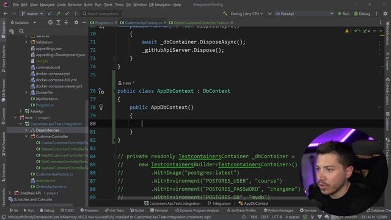Click the update project arrow icon
Viewport: 391px width, 220px height.
click(50, 13)
